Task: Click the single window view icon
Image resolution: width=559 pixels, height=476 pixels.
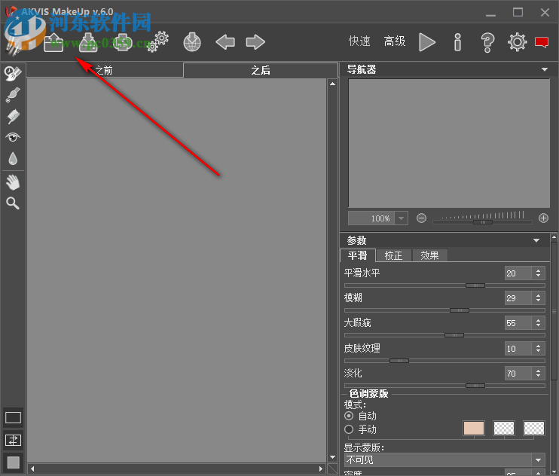Action: pyautogui.click(x=14, y=417)
